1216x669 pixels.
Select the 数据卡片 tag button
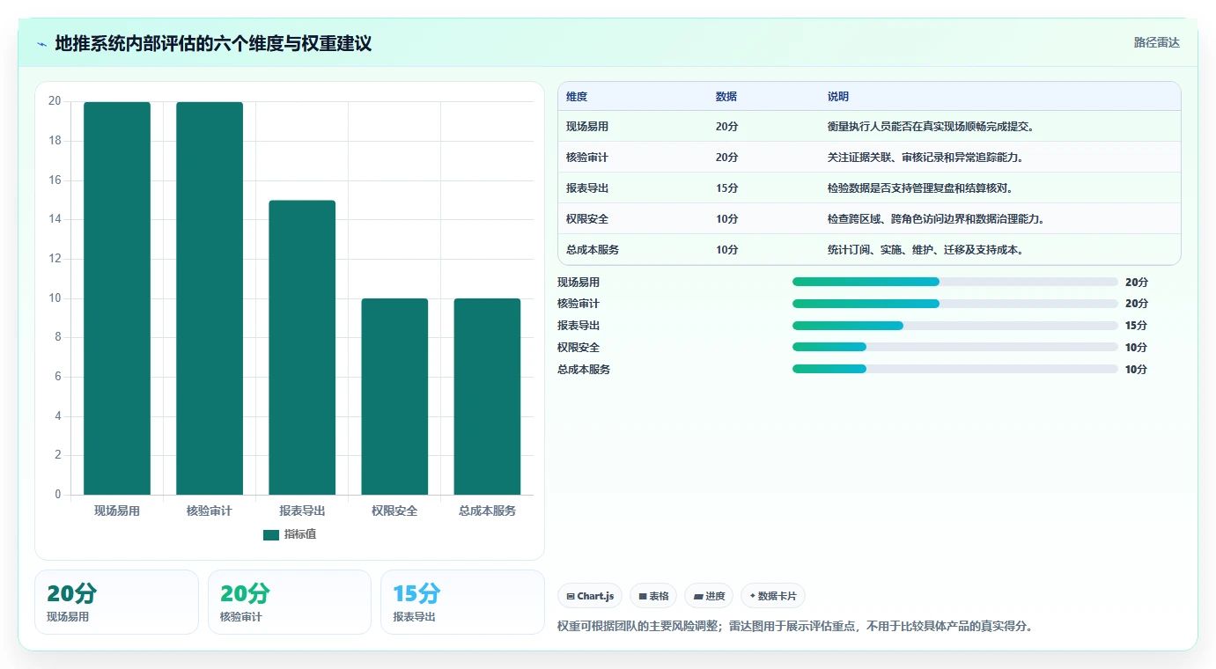[x=773, y=596]
